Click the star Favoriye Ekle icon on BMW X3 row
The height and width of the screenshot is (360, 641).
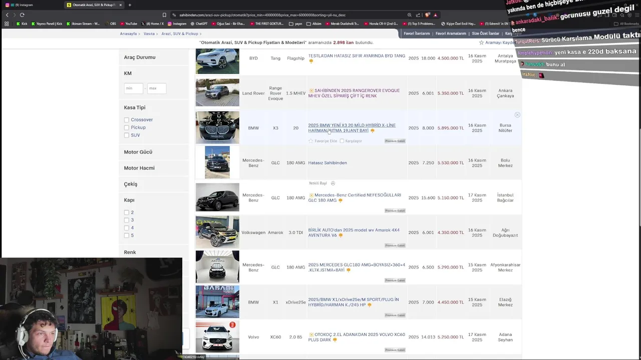pos(311,141)
